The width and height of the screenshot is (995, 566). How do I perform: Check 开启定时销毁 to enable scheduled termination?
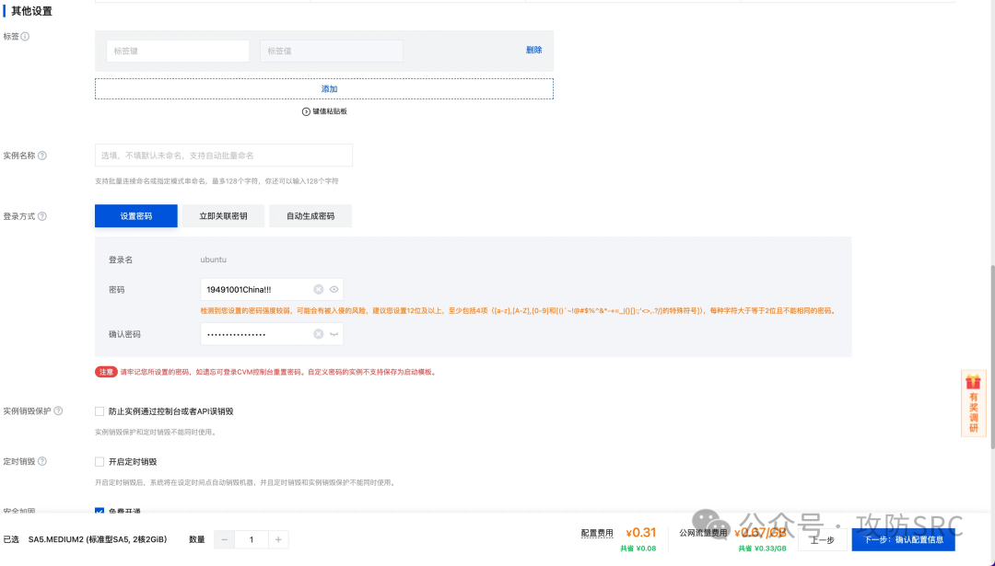click(x=99, y=462)
